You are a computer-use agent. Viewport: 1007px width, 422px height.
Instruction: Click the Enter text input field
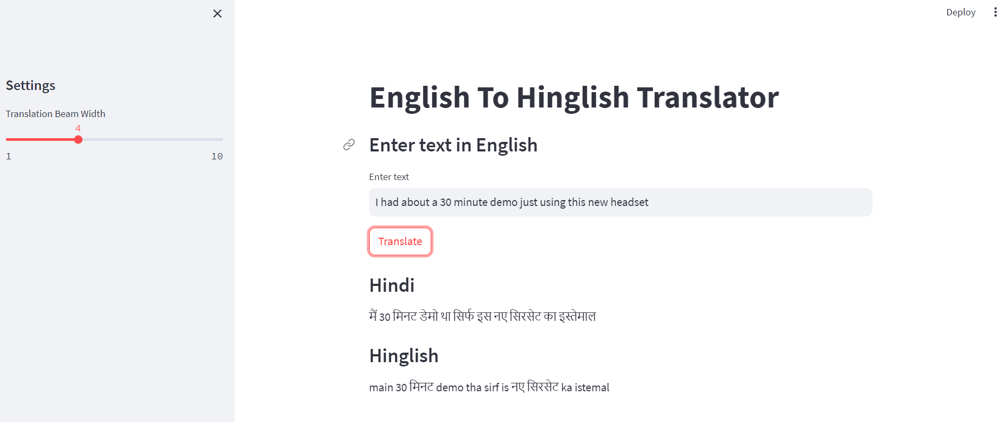pos(620,202)
